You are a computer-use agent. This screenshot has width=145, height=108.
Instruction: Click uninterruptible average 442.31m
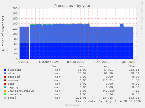[x=109, y=91]
